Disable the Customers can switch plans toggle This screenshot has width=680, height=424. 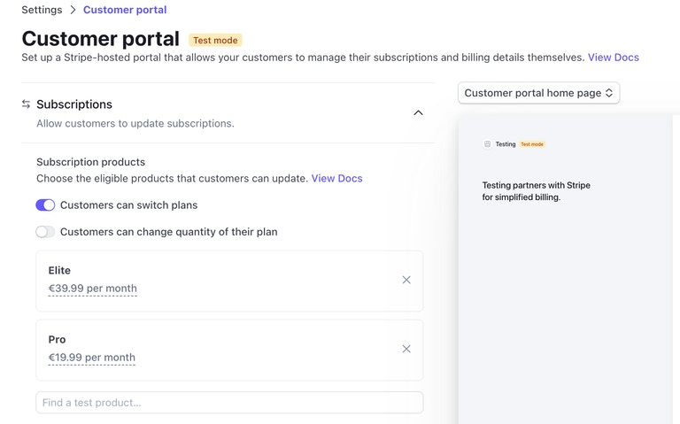point(45,205)
